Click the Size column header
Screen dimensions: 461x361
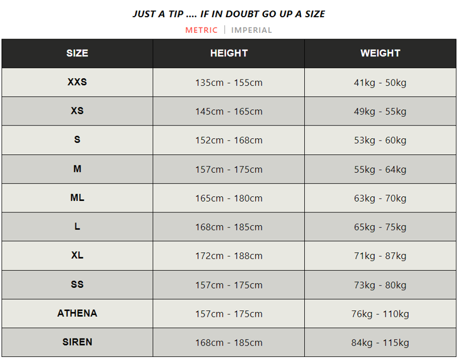[77, 53]
